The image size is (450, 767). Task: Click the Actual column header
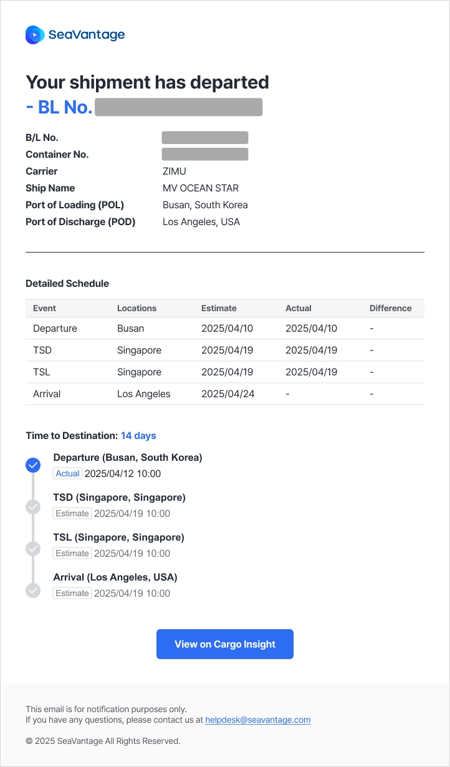coord(298,308)
